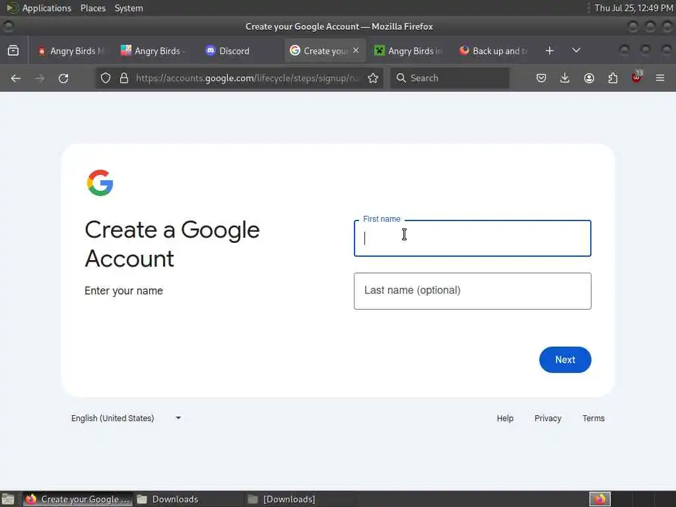Click the First name field
This screenshot has width=676, height=507.
[473, 238]
